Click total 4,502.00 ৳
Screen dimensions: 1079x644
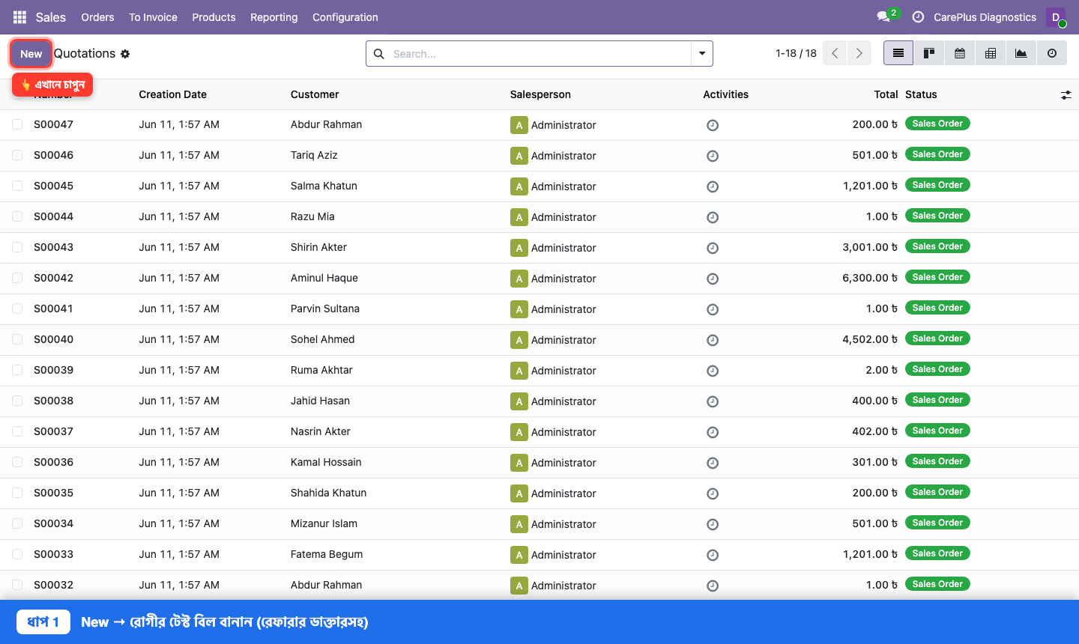pos(870,339)
